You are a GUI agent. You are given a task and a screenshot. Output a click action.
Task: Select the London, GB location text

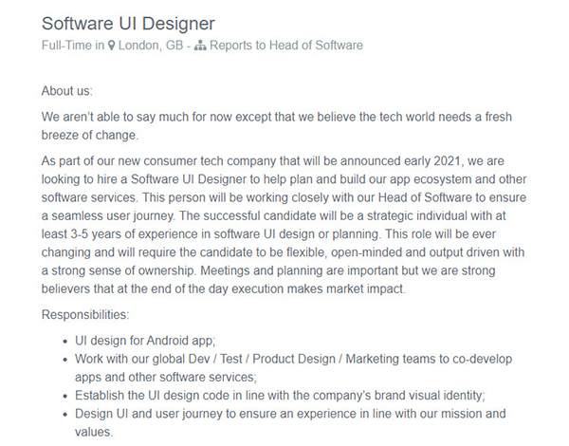(151, 46)
